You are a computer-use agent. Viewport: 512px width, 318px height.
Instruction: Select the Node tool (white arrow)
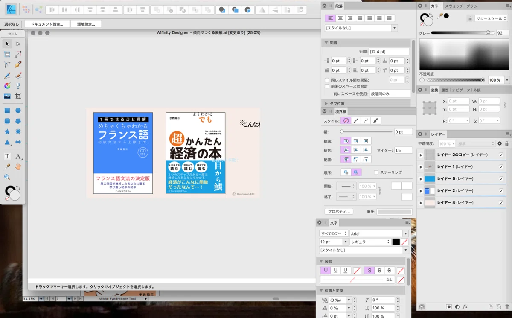click(x=18, y=44)
